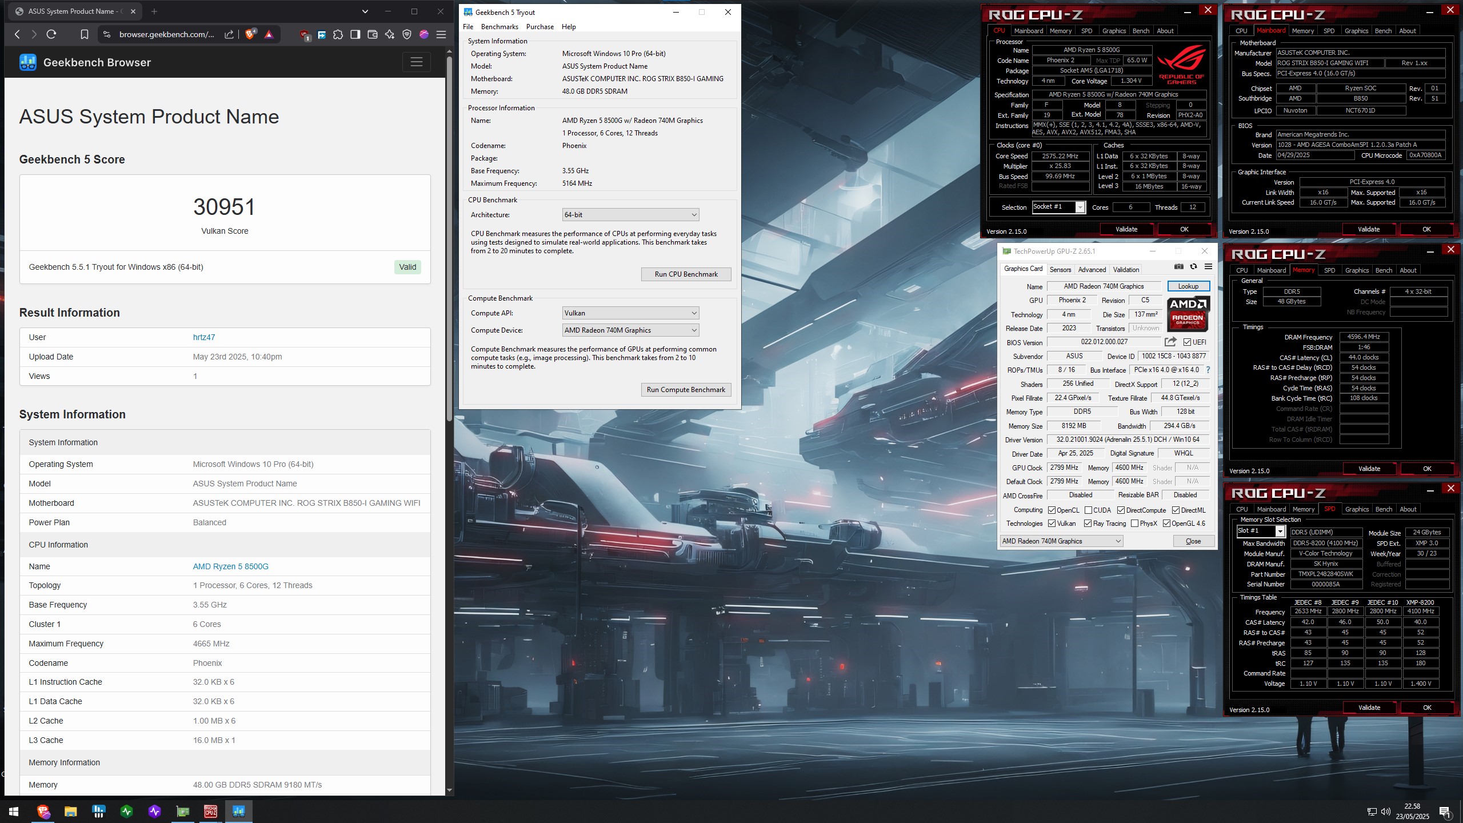Open site settings icon in address bar
Viewport: 1463px width, 823px height.
tap(106, 34)
